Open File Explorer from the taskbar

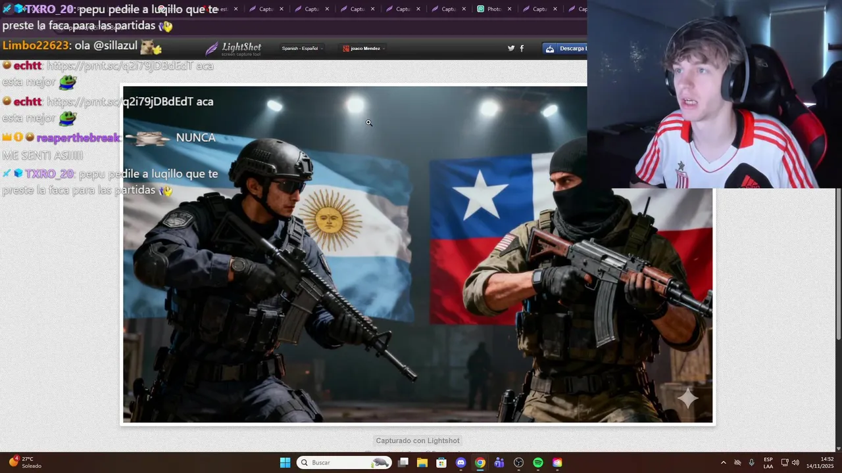coord(422,462)
